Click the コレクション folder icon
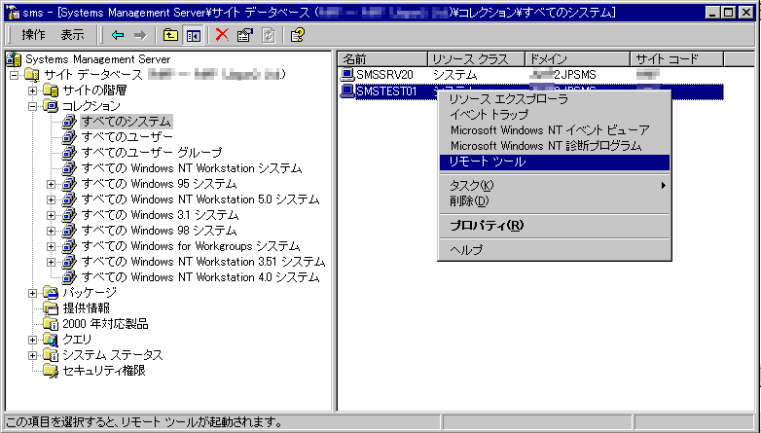Screen dimensions: 761x433 point(51,106)
